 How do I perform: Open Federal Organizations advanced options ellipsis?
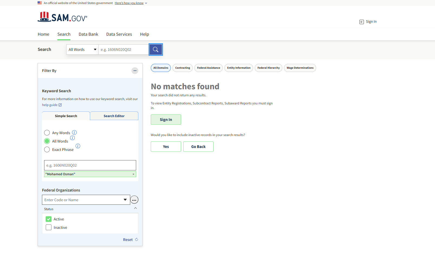click(x=134, y=200)
